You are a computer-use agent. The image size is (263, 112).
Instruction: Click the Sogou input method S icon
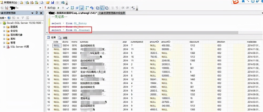click(x=236, y=2)
